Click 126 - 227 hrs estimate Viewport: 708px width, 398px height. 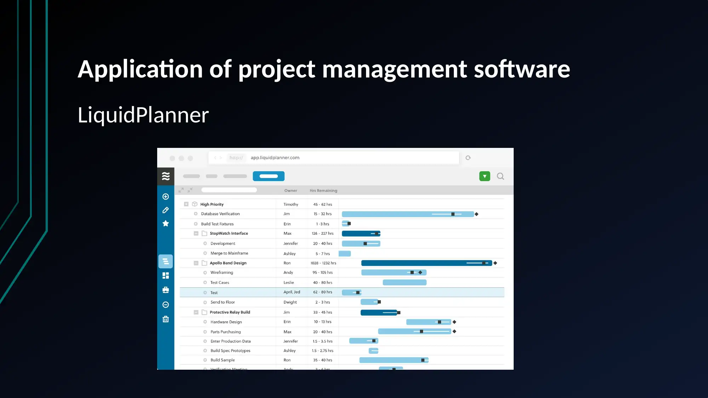pos(322,233)
